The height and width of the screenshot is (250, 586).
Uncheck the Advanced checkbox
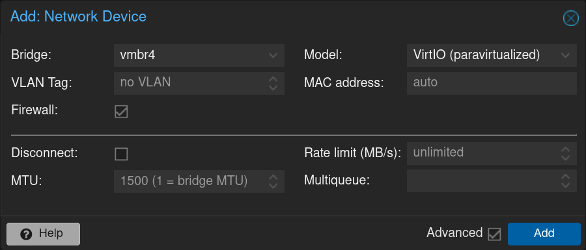coord(494,234)
